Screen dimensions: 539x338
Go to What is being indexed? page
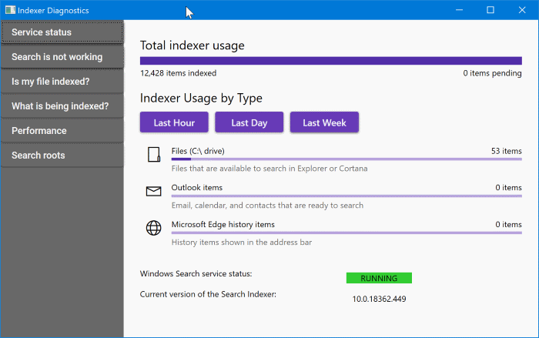point(62,106)
